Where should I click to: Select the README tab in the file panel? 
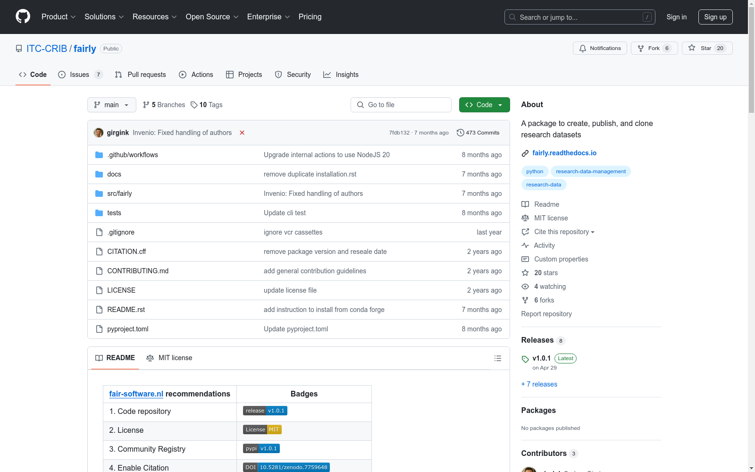click(x=115, y=358)
